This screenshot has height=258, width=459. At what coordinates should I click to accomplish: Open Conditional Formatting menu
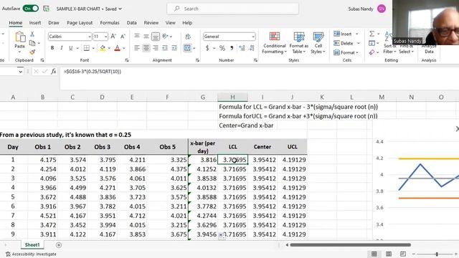[x=274, y=43]
